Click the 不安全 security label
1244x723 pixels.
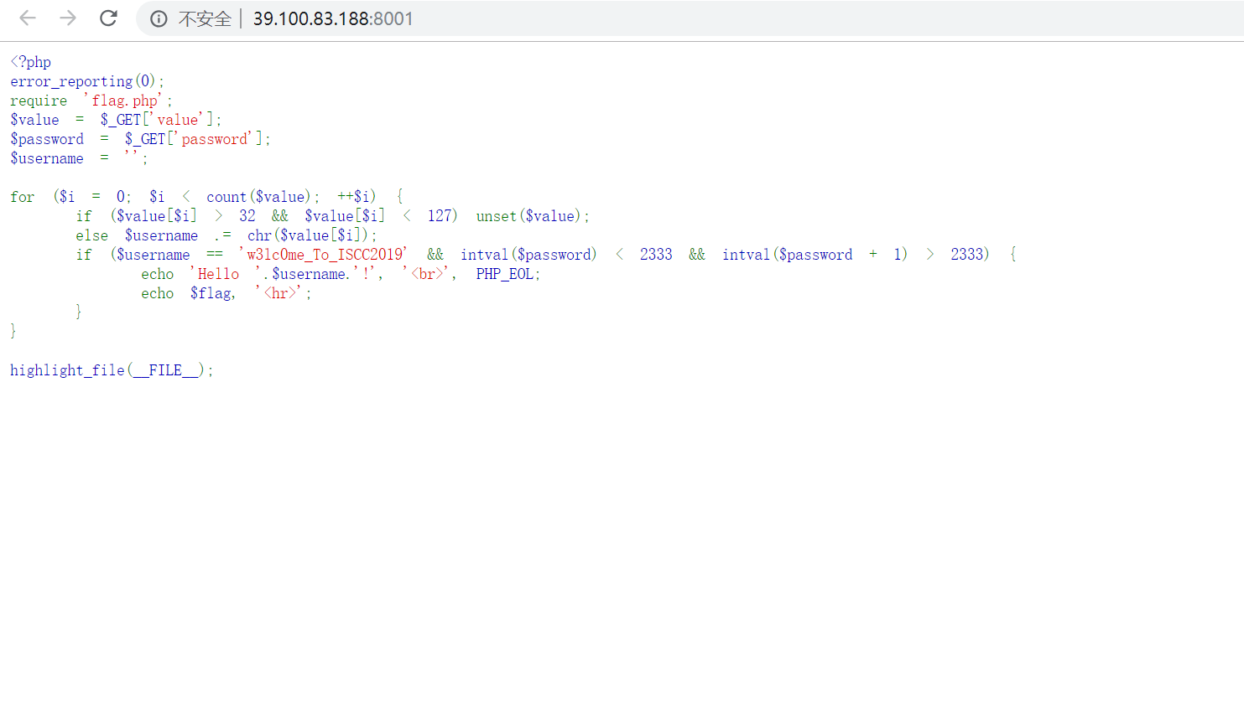click(205, 19)
